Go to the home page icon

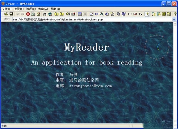click(39, 14)
